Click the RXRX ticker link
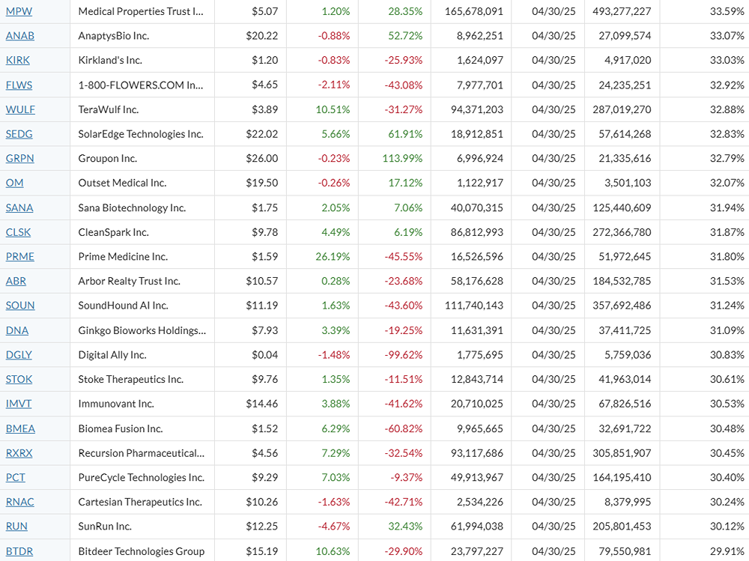This screenshot has width=749, height=561. coord(19,453)
